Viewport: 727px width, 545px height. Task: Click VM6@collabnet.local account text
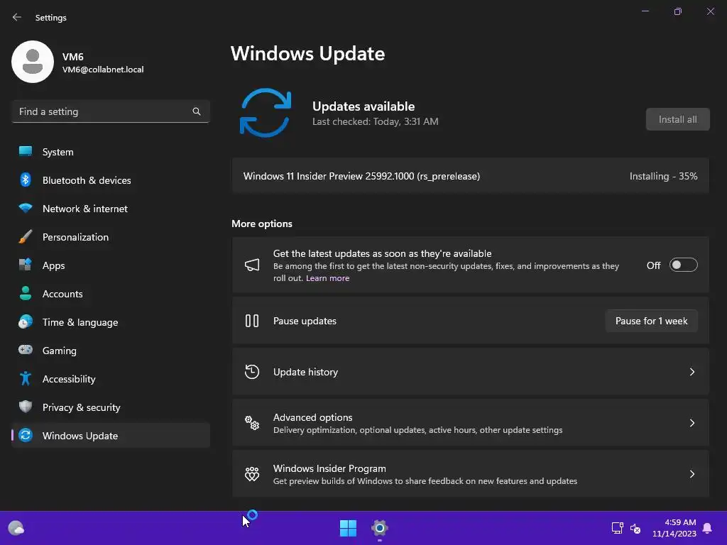pyautogui.click(x=103, y=70)
